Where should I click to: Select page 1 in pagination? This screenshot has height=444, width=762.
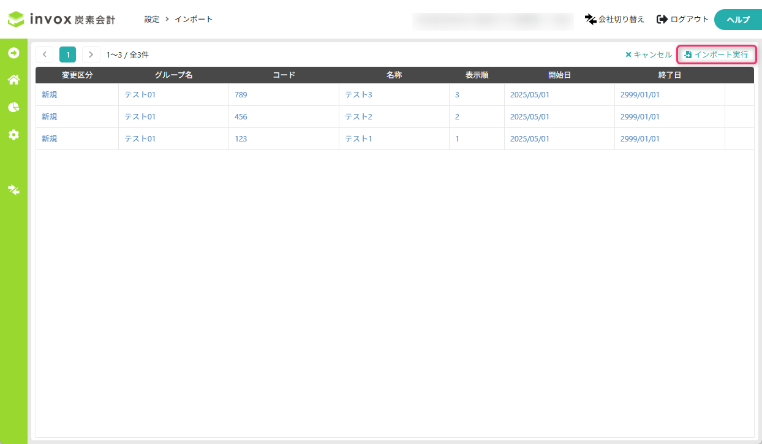pyautogui.click(x=68, y=55)
